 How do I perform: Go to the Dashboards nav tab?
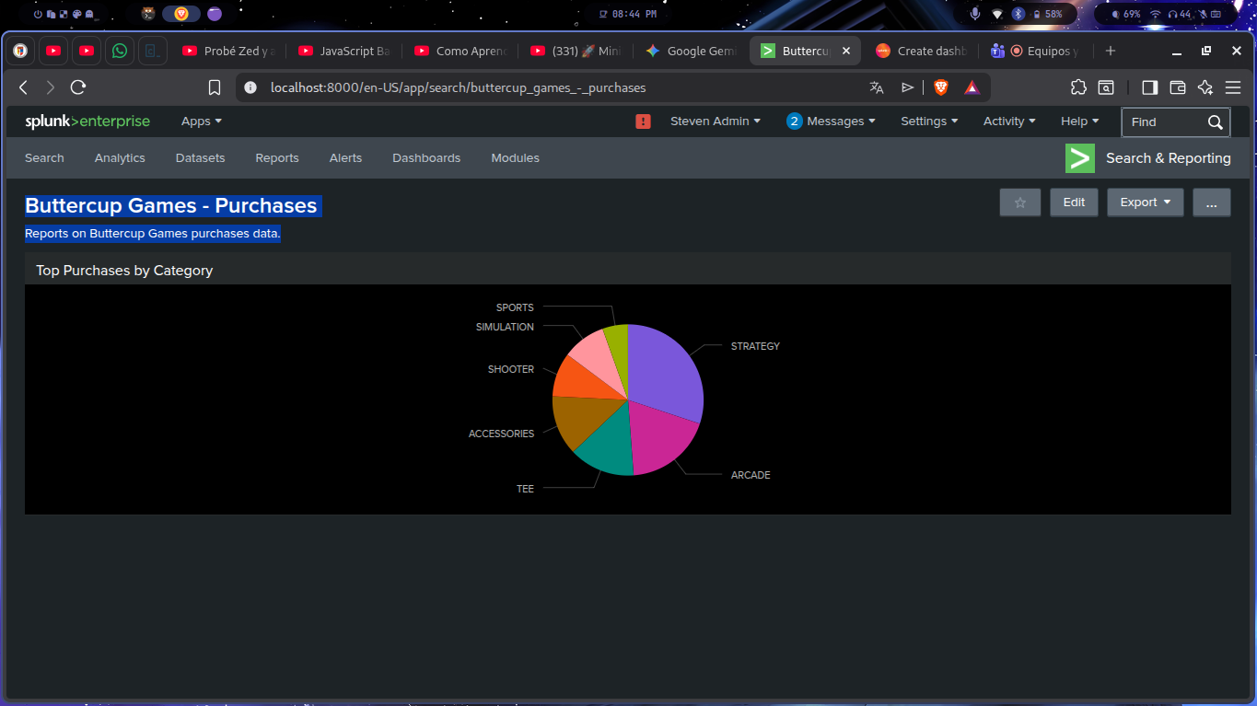(425, 158)
